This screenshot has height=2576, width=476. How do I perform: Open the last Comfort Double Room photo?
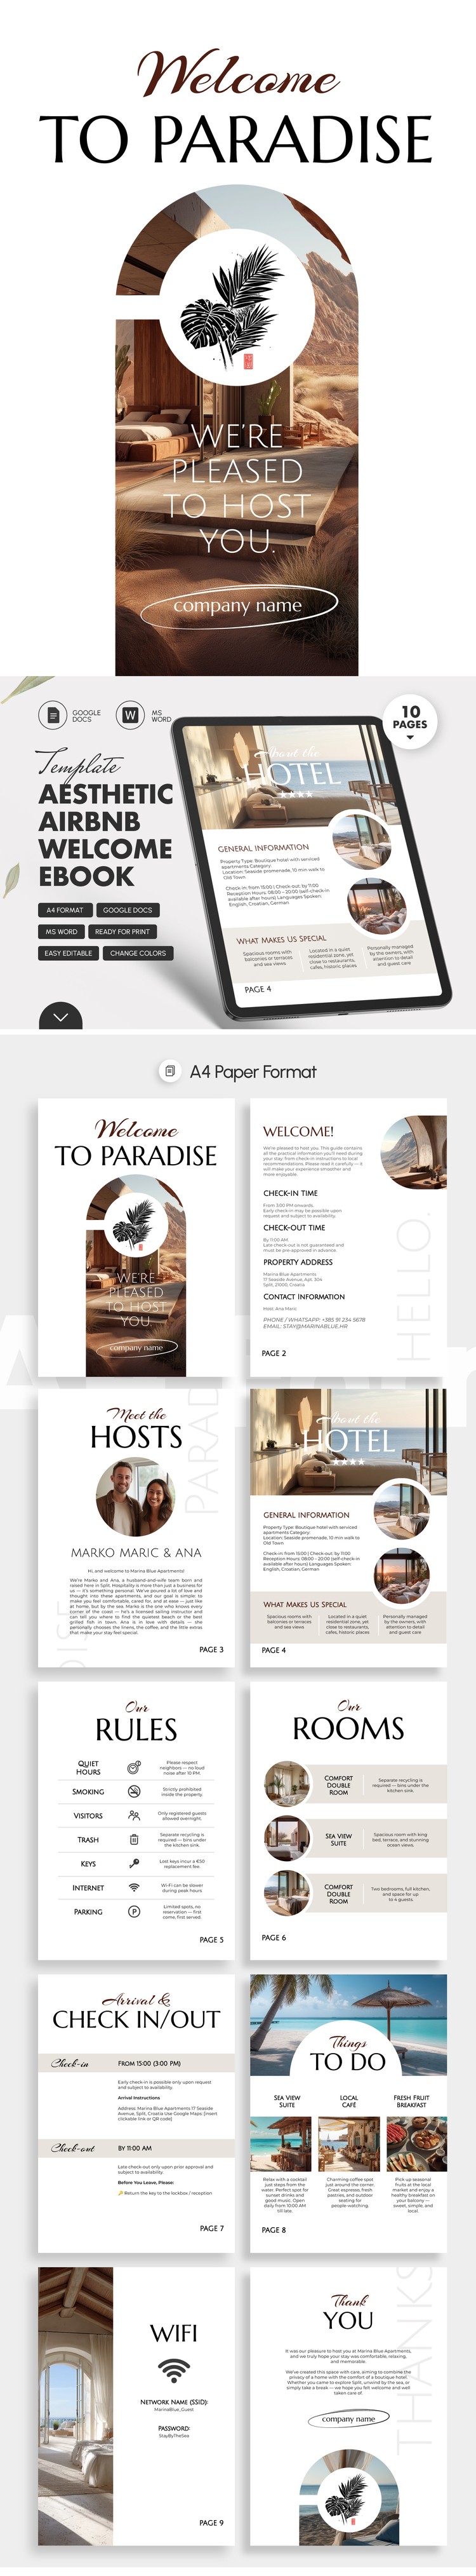(x=288, y=1893)
